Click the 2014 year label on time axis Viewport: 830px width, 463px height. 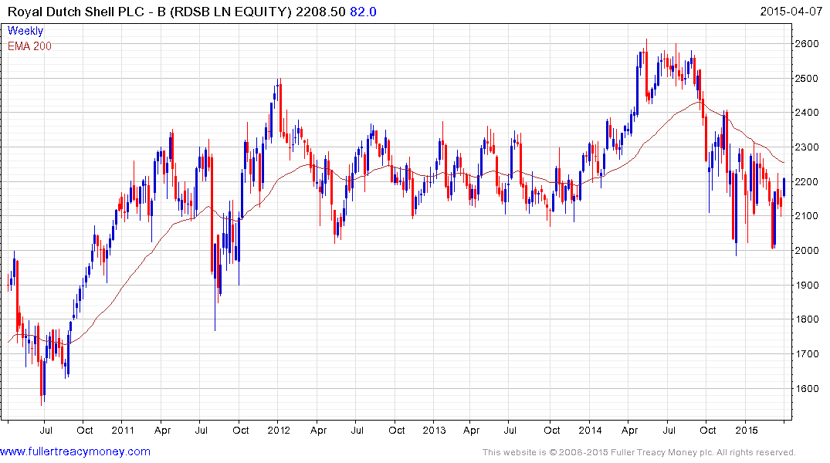pyautogui.click(x=590, y=430)
